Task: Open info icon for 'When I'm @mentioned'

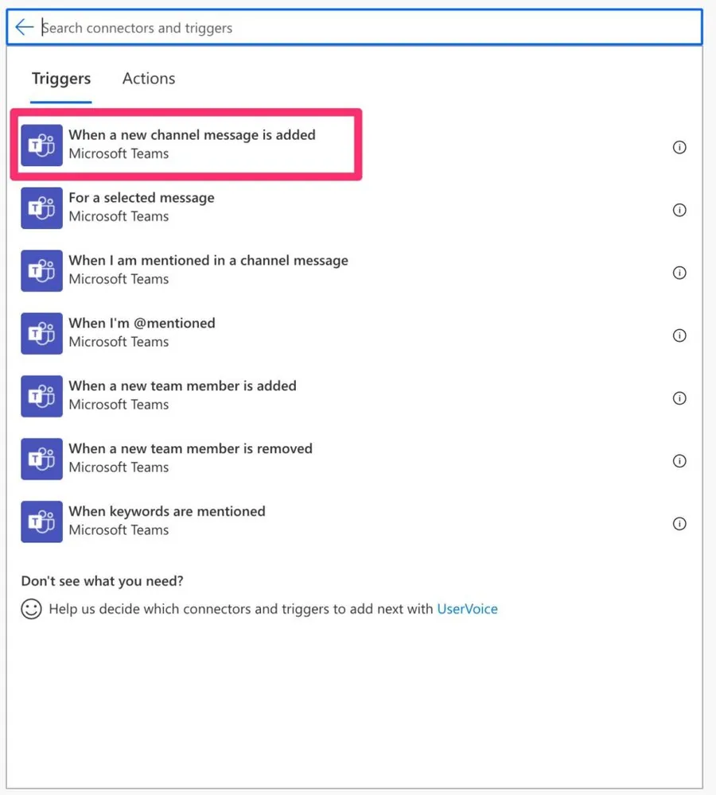Action: tap(679, 335)
